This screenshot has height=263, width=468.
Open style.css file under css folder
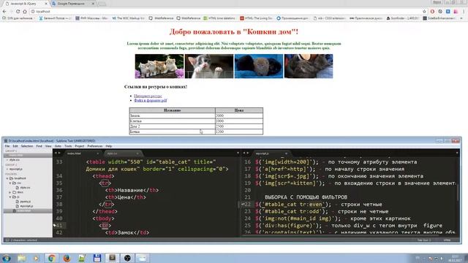coord(25,188)
